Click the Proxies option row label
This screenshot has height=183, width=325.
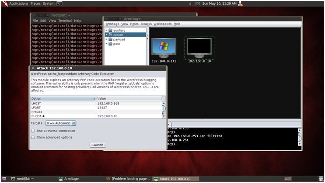coord(37,112)
